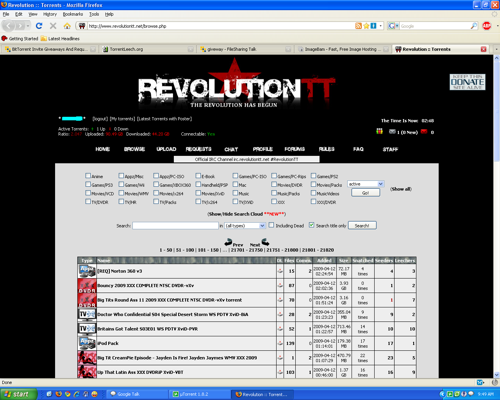Click the Go! filter button

point(366,193)
